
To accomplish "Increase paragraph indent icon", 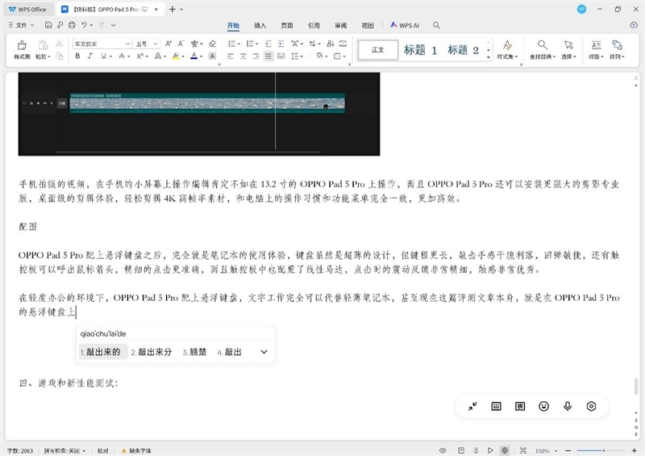I will click(281, 44).
